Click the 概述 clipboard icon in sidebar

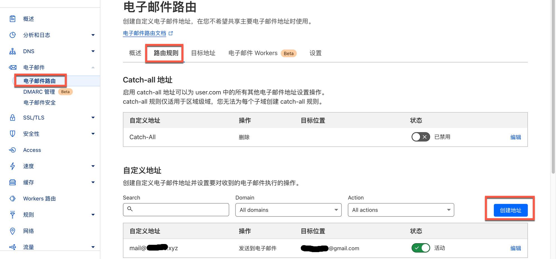13,19
